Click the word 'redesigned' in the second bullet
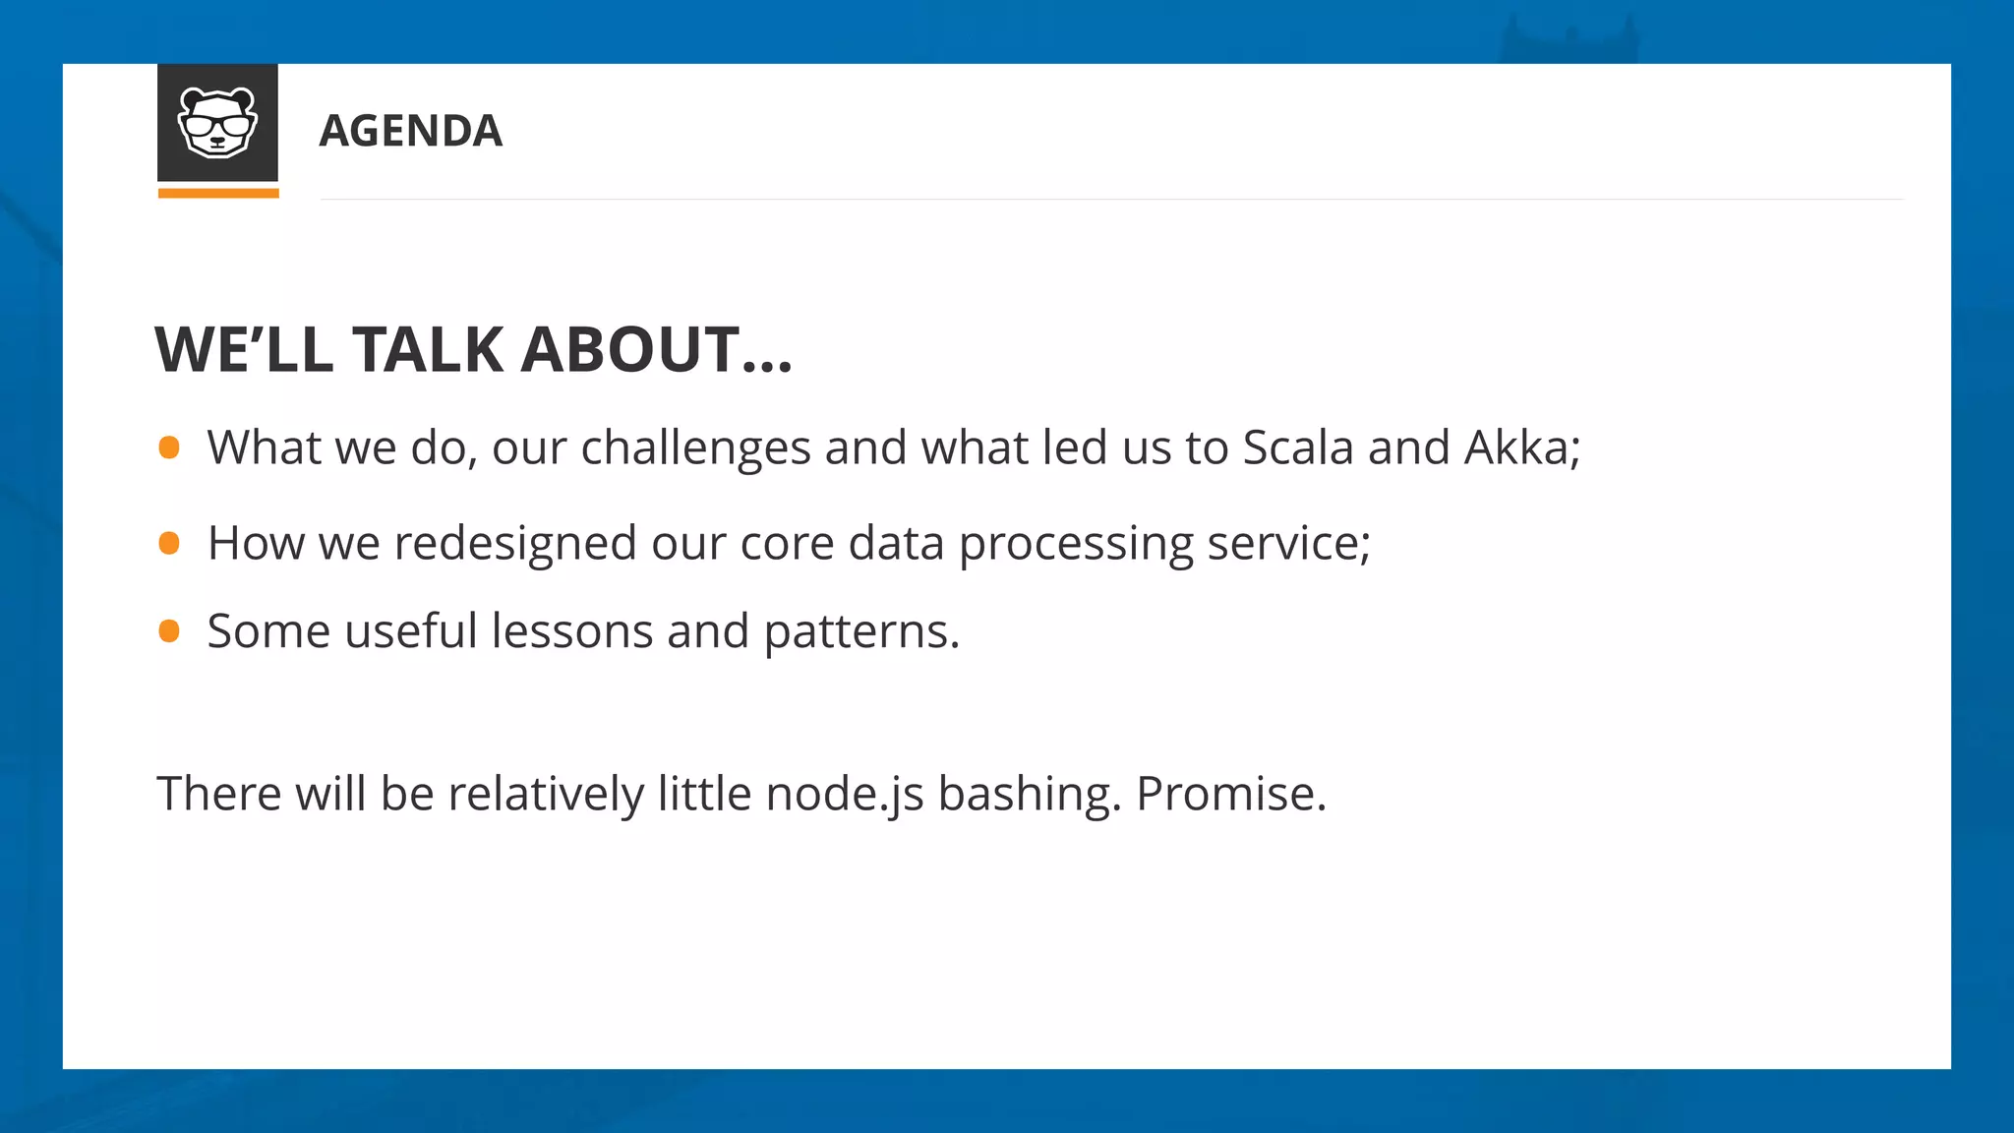Viewport: 2014px width, 1133px height. pyautogui.click(x=515, y=544)
